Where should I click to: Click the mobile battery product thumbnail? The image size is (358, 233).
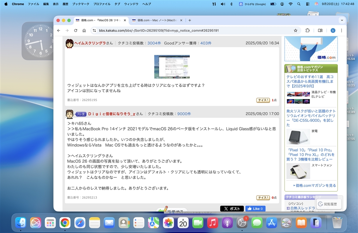(298, 137)
